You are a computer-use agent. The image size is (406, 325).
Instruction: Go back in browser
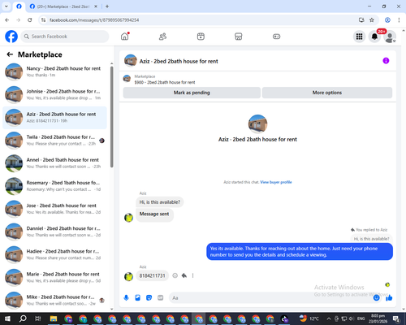7,20
